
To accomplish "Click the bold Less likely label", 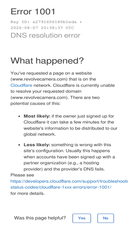I will pos(37,145).
